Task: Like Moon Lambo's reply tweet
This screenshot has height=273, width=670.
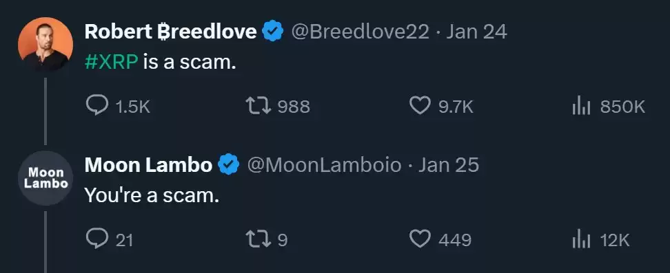Action: click(440, 239)
